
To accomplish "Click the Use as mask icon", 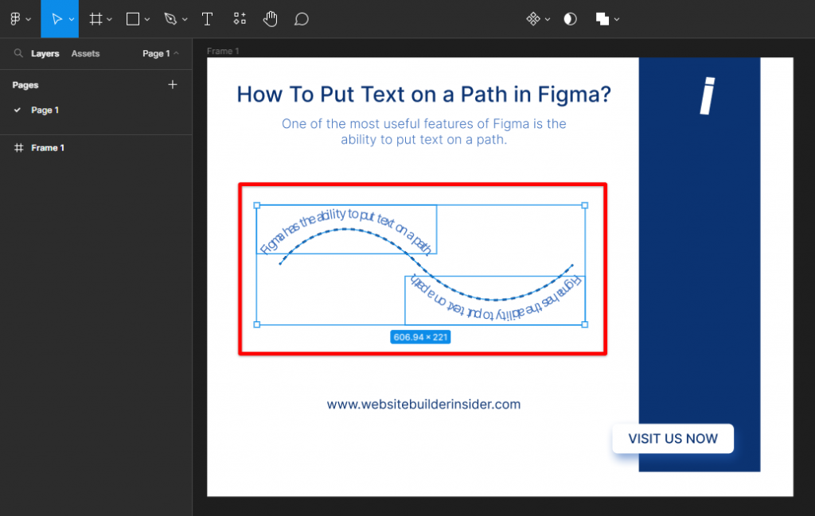I will pos(571,18).
